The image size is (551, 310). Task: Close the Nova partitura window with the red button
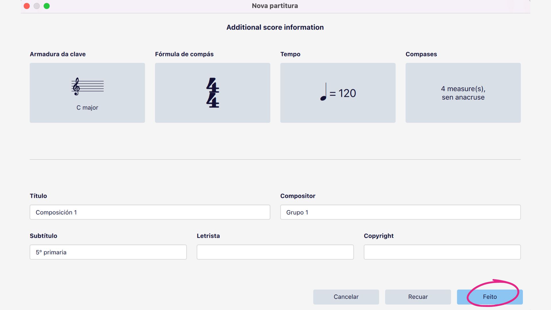(x=27, y=6)
